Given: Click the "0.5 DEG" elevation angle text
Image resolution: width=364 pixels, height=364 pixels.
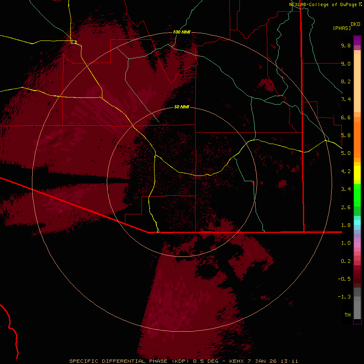Looking at the screenshot, I should [x=206, y=361].
